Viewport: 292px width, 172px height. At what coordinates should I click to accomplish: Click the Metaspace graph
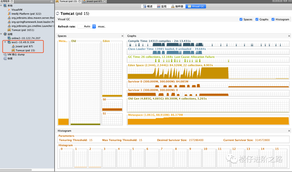208,120
